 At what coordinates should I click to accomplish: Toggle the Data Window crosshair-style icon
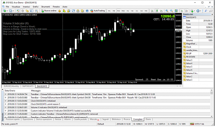23,11
